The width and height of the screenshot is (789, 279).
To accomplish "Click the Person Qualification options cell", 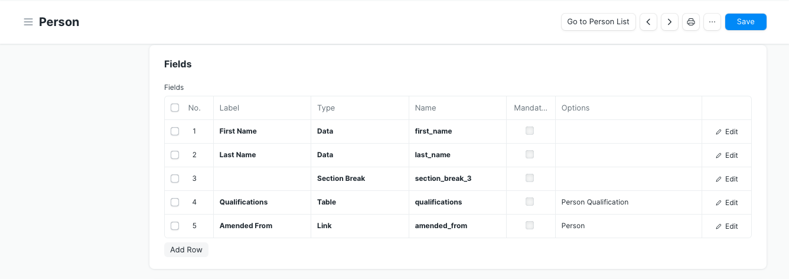I will 595,202.
